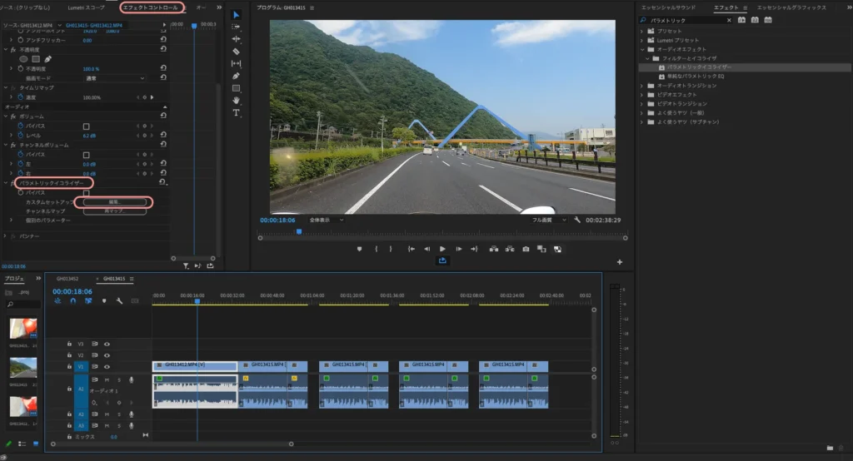The height and width of the screenshot is (461, 853).
Task: Open timeline wrench display settings
Action: click(x=120, y=301)
